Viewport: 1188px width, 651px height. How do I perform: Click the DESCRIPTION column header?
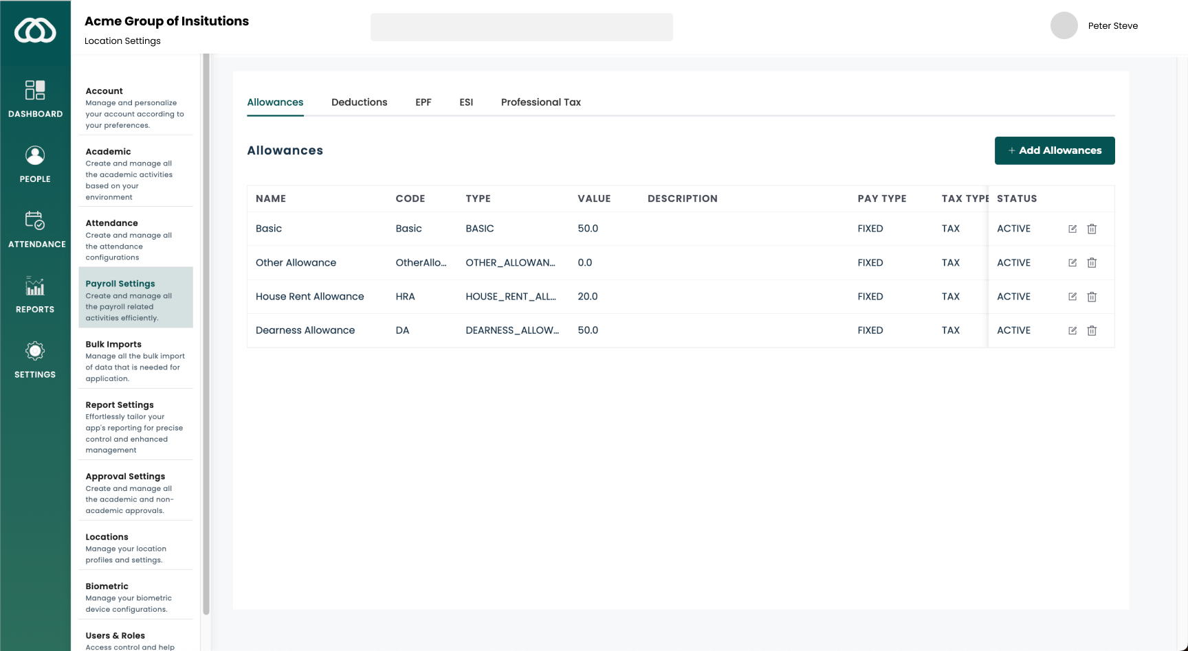pyautogui.click(x=683, y=198)
